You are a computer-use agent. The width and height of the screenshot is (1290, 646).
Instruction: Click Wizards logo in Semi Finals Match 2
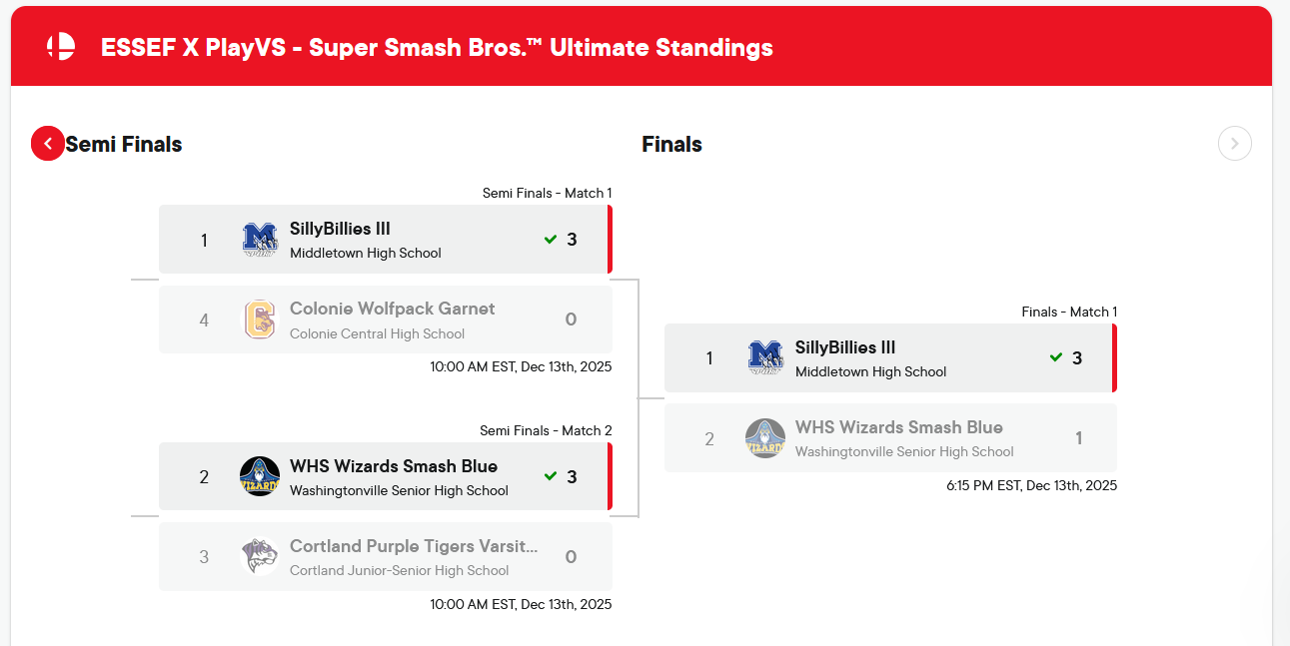tap(260, 476)
